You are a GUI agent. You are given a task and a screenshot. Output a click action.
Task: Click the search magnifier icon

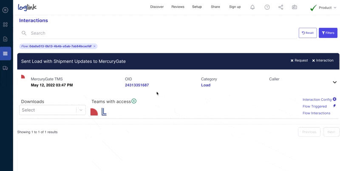click(24, 33)
